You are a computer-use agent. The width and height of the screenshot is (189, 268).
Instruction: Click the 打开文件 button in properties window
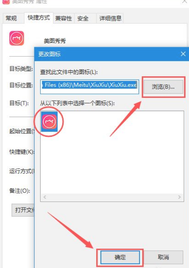click(23, 210)
